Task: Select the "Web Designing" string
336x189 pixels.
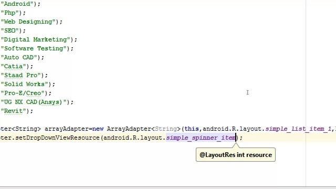Action: (x=28, y=22)
